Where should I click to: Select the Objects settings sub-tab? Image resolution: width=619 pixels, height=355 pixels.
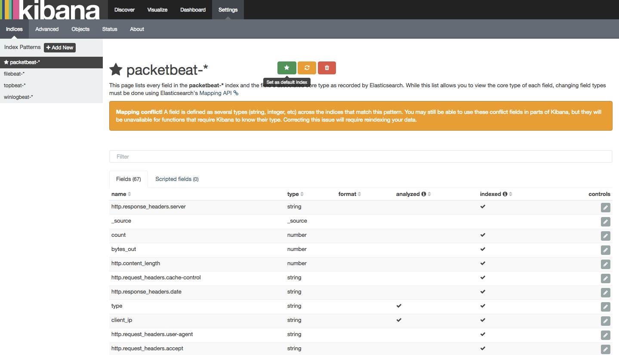point(80,29)
